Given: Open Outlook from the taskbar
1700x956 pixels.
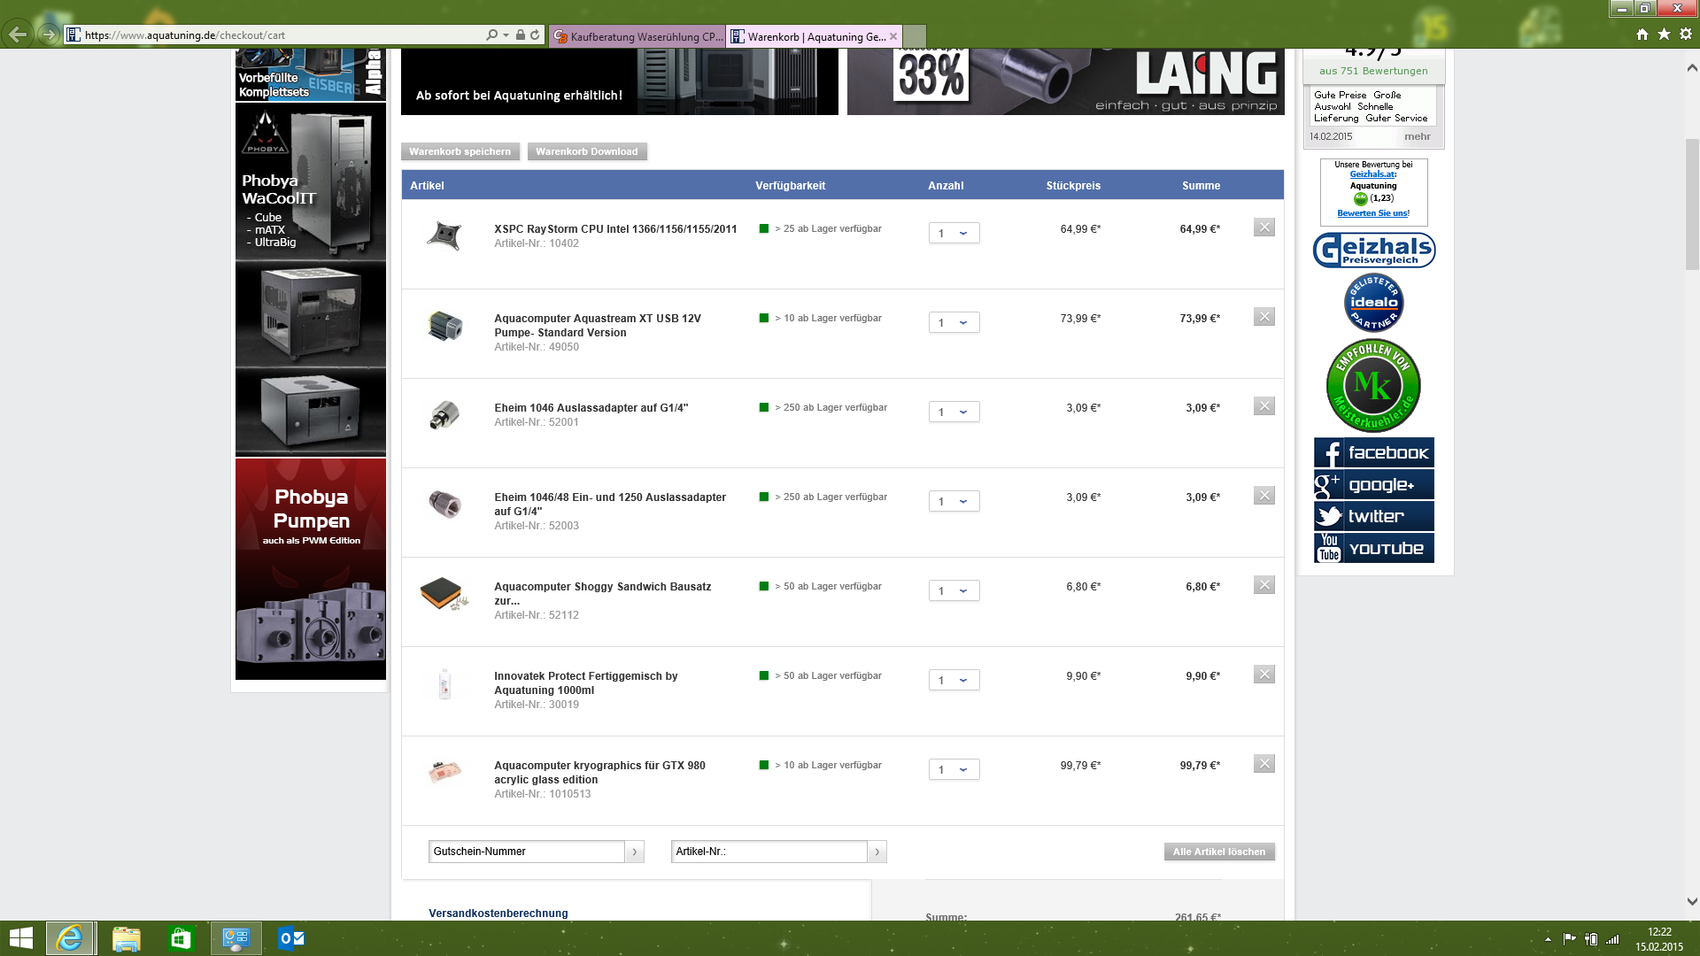Looking at the screenshot, I should [x=290, y=938].
